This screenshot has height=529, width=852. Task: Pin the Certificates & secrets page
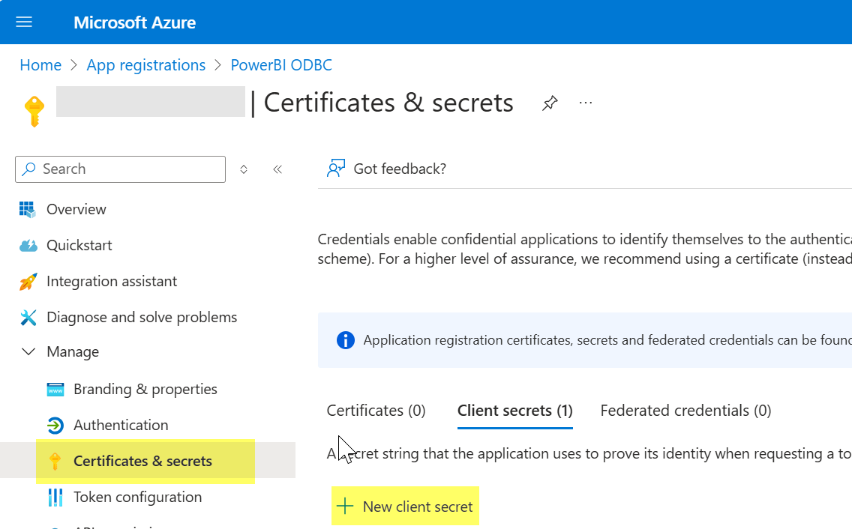click(550, 103)
